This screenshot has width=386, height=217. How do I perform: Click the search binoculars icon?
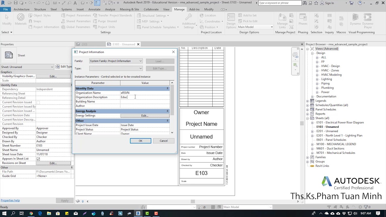(x=305, y=3)
